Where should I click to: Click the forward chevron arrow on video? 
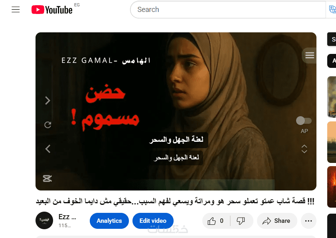click(x=47, y=100)
